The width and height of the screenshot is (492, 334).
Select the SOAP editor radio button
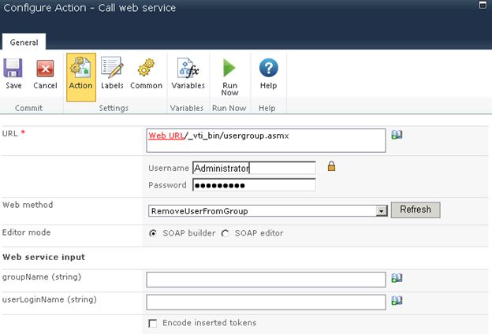coord(225,233)
